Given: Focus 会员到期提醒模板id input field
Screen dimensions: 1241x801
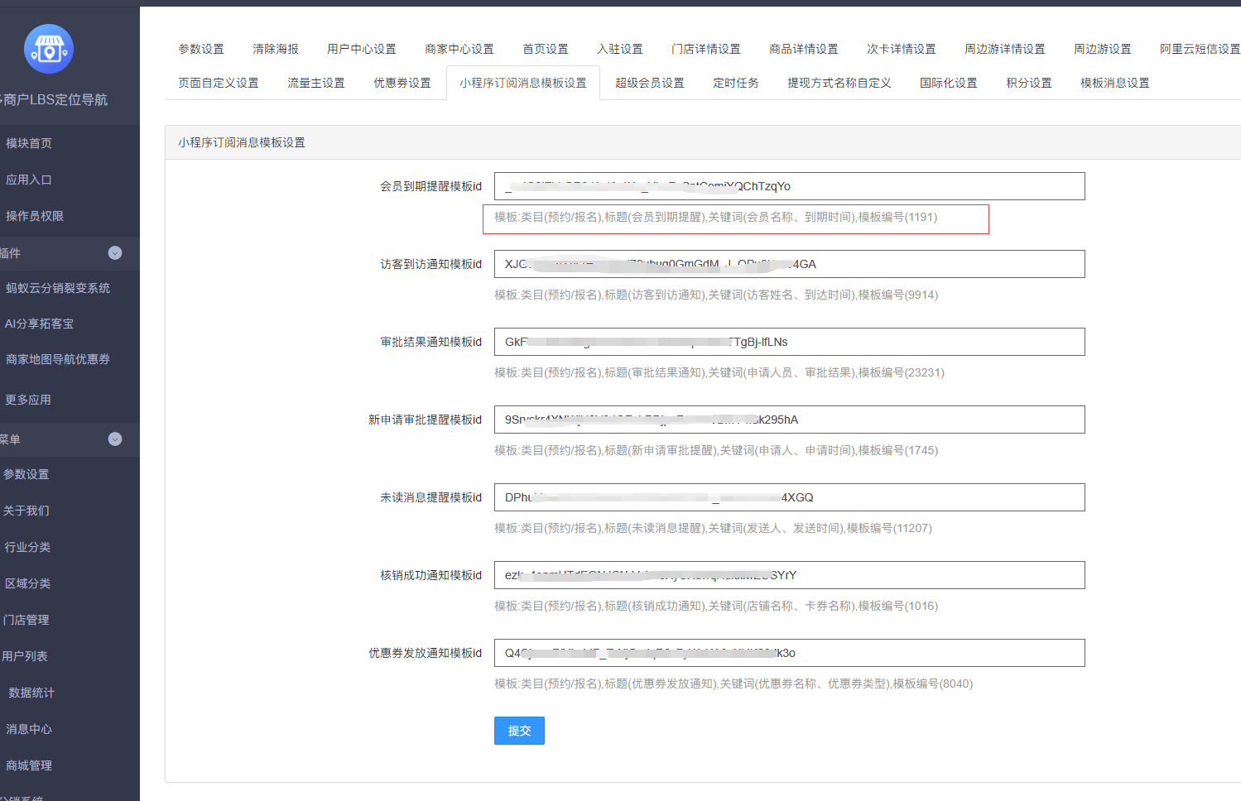Looking at the screenshot, I should click(x=790, y=186).
